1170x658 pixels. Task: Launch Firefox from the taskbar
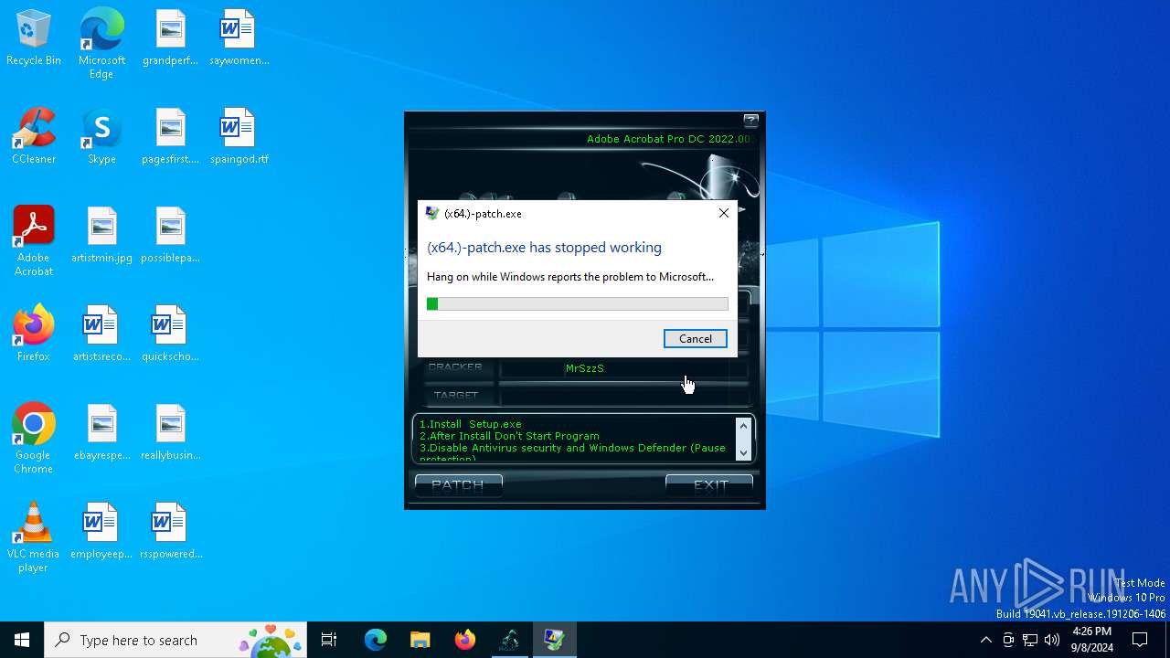[465, 640]
